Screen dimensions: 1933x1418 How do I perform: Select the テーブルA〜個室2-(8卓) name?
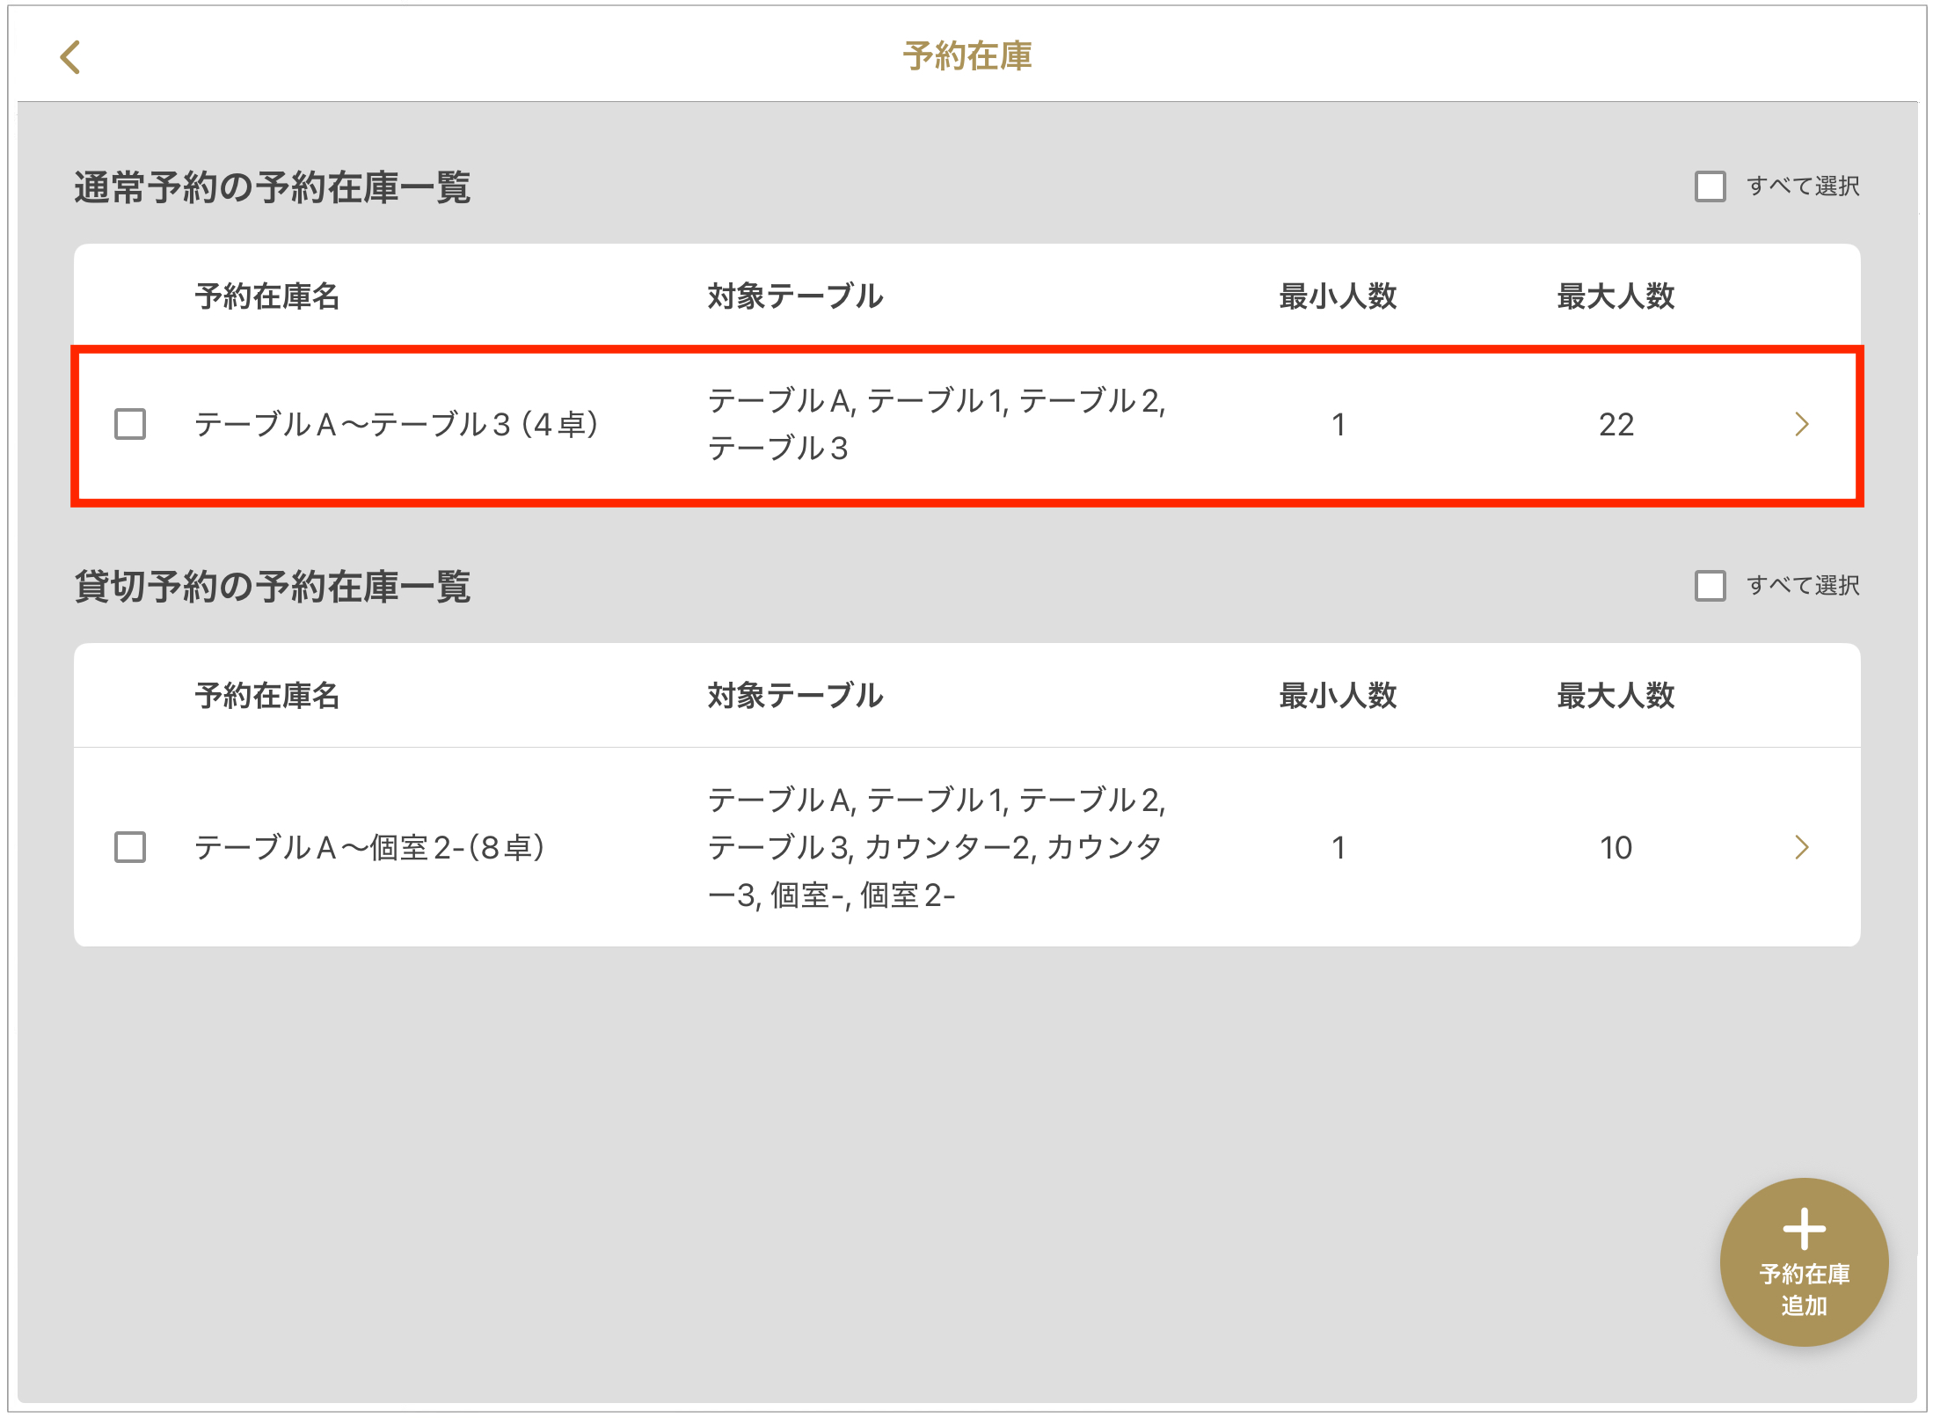[369, 848]
